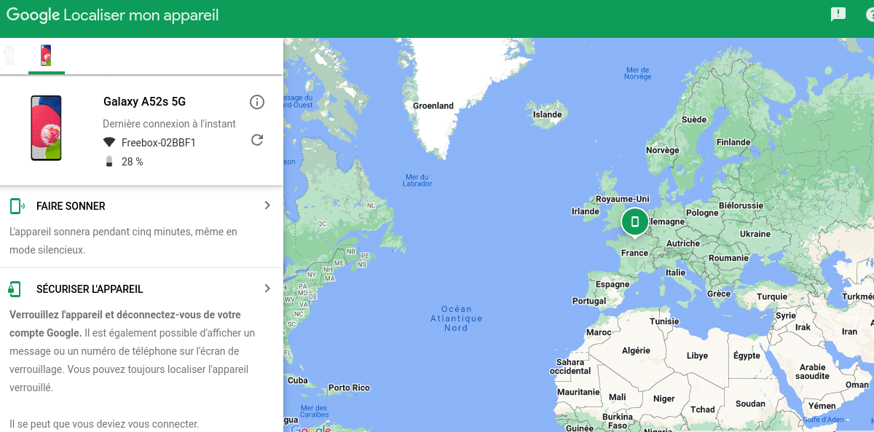This screenshot has height=432, width=874.
Task: Click the Galaxy A52s phone image
Action: pos(46,128)
